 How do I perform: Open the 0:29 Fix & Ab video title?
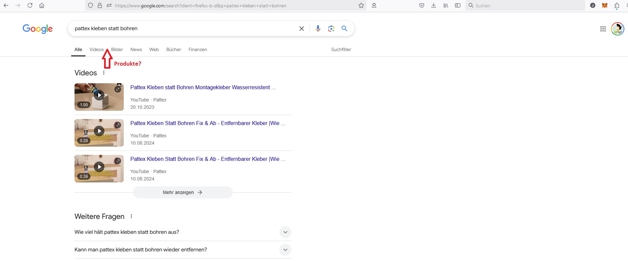[x=208, y=123]
